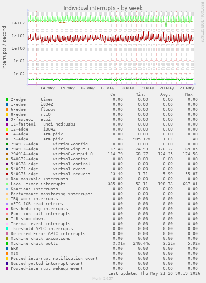Click the yellow 8-edge rtc0 legend swatch
206x283 pixels.
click(7, 114)
